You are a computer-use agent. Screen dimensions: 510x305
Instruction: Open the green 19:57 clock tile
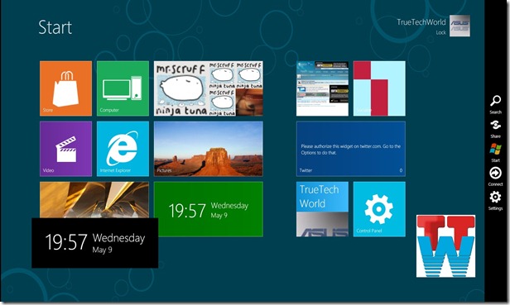click(209, 209)
